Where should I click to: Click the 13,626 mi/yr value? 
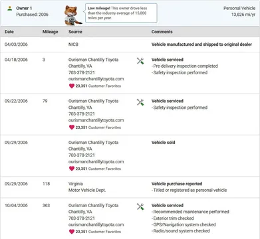click(x=243, y=15)
